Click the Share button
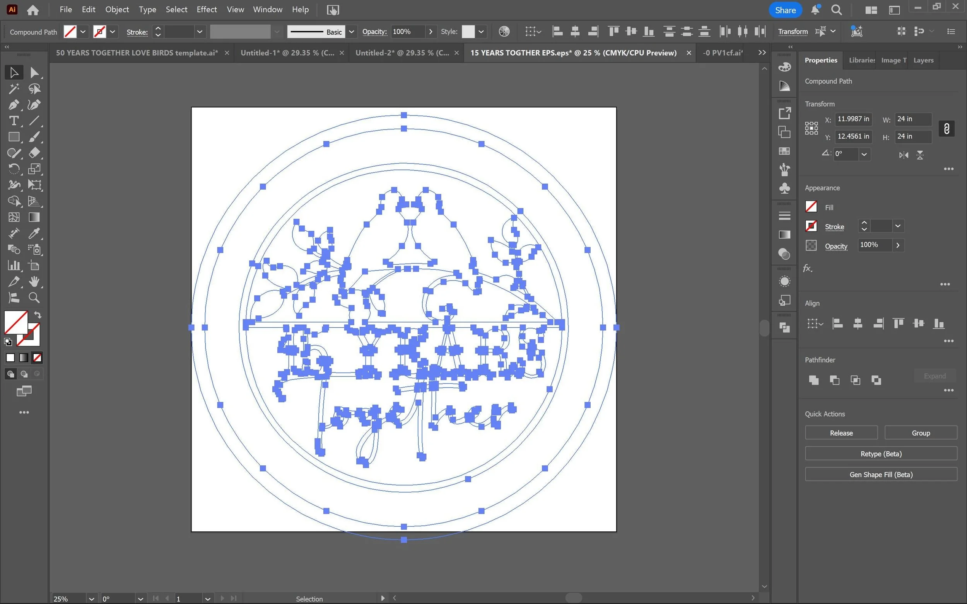Viewport: 967px width, 604px height. tap(785, 10)
